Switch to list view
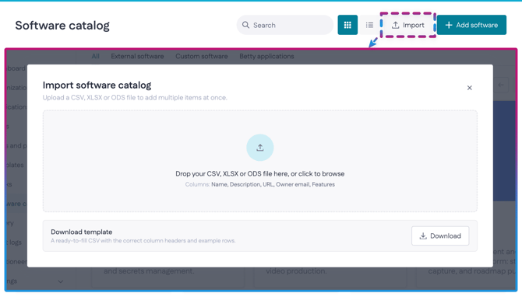The height and width of the screenshot is (300, 522). [x=369, y=25]
